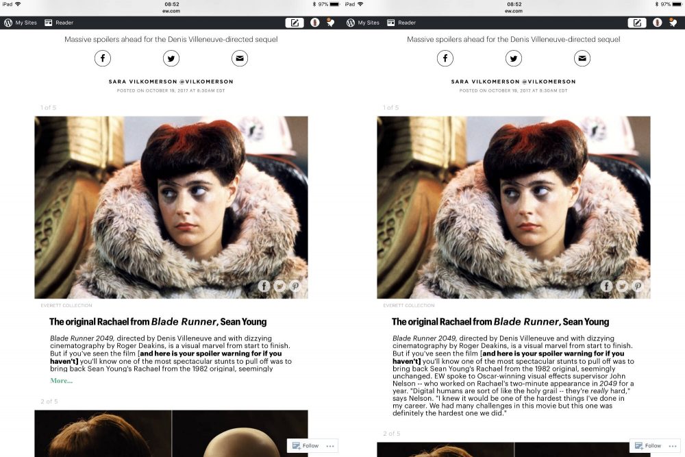Expand the article with the More... link
Image resolution: width=685 pixels, height=457 pixels.
[61, 380]
